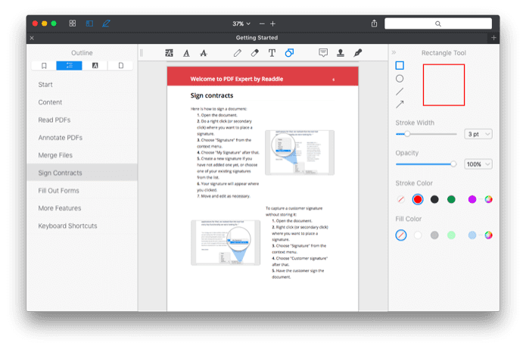Screen dimensions: 526x349
Task: Select light green fill color swatch
Action: click(x=451, y=235)
